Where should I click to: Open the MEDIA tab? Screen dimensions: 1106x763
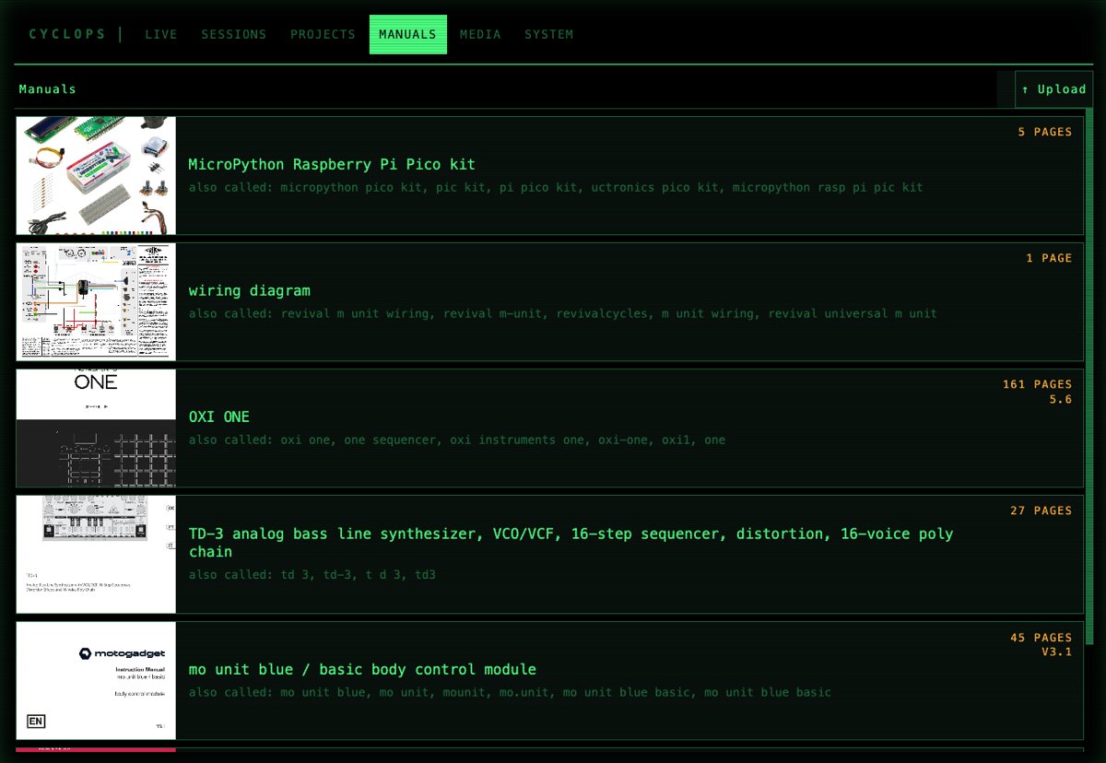(x=480, y=34)
